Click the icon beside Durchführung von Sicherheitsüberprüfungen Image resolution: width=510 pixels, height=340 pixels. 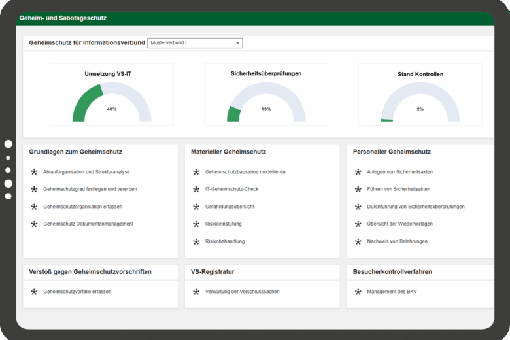(x=358, y=207)
